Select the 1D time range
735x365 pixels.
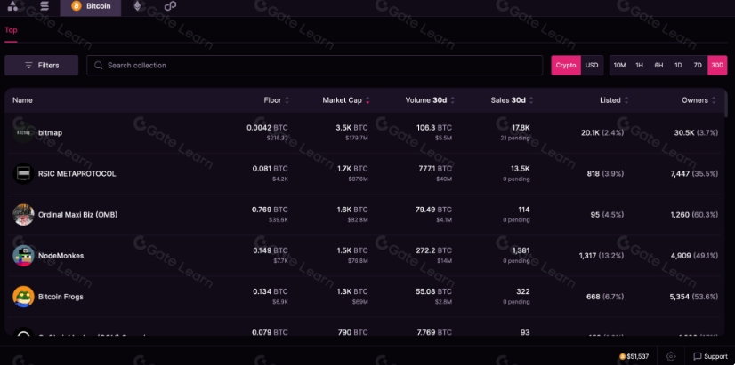pyautogui.click(x=678, y=66)
